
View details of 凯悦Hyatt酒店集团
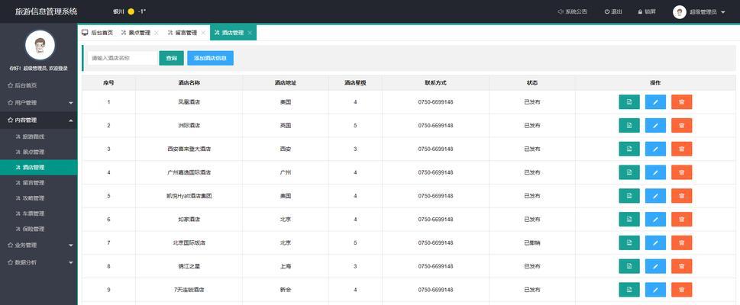[x=629, y=196]
